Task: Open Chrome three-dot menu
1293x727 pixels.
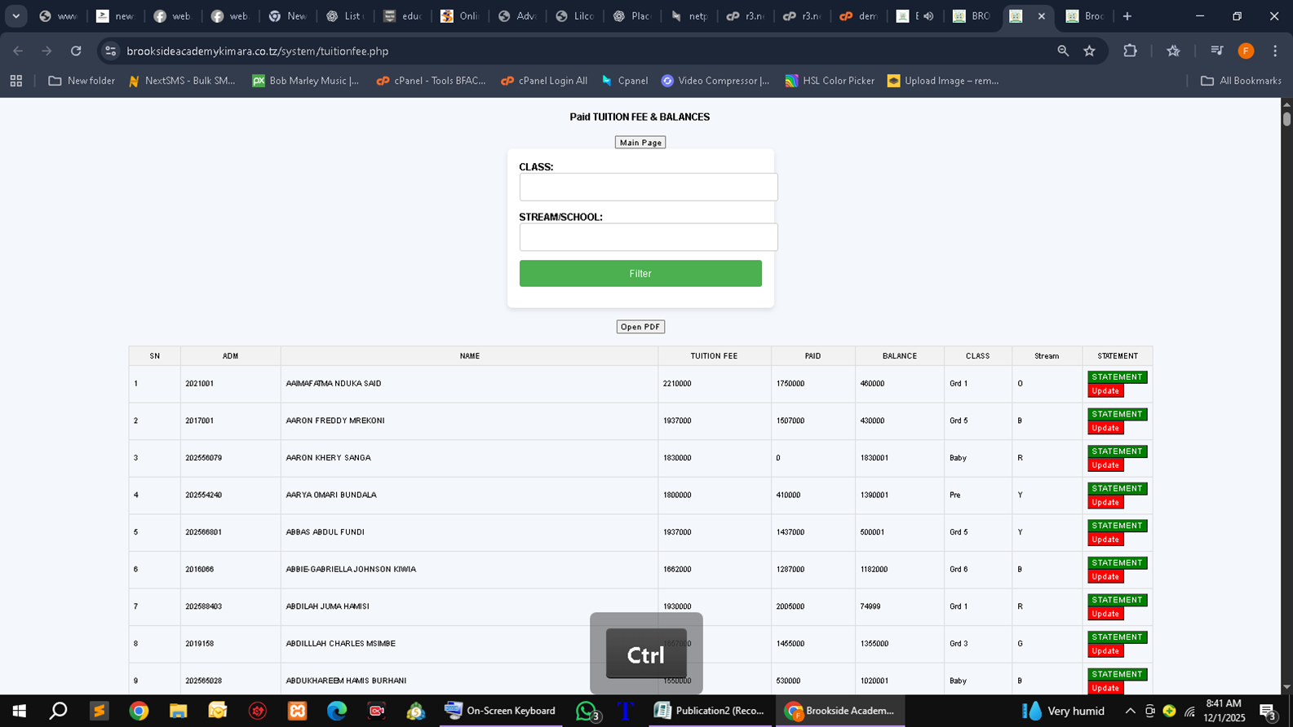Action: tap(1275, 51)
